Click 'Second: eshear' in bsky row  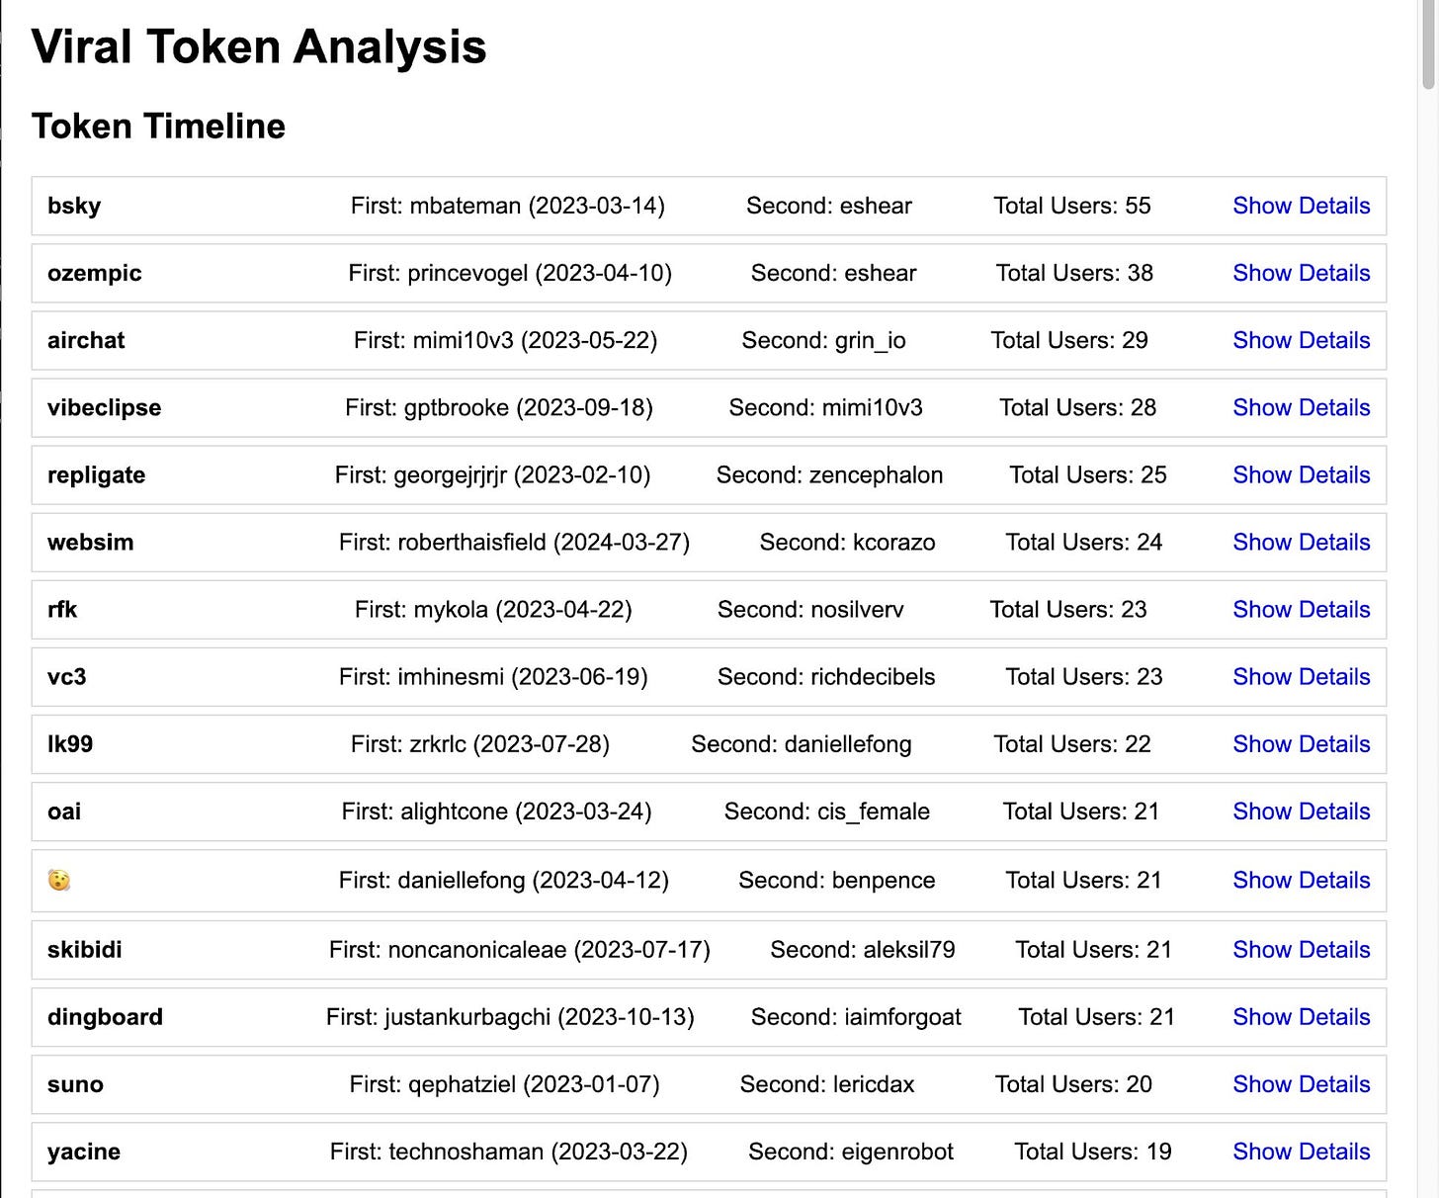[829, 206]
